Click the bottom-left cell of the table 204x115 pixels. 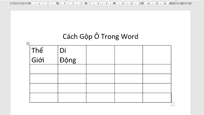44,98
